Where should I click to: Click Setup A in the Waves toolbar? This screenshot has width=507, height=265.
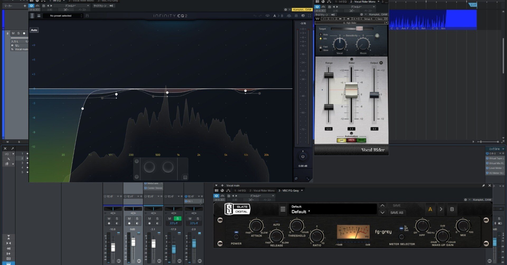[x=368, y=19]
